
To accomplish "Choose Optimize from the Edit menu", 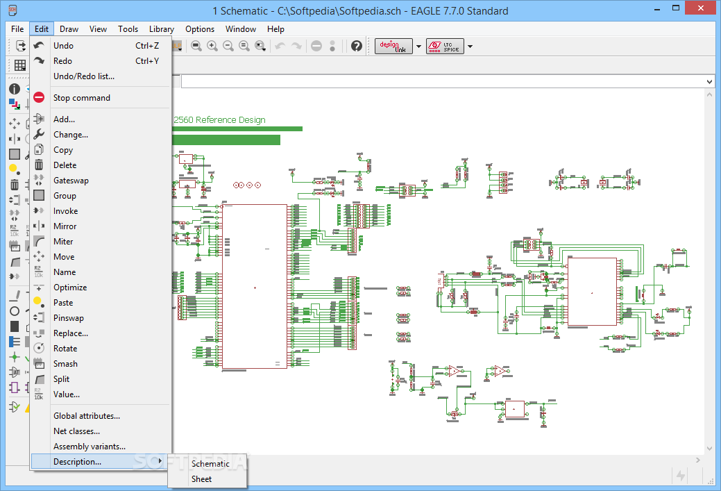I will [x=101, y=287].
